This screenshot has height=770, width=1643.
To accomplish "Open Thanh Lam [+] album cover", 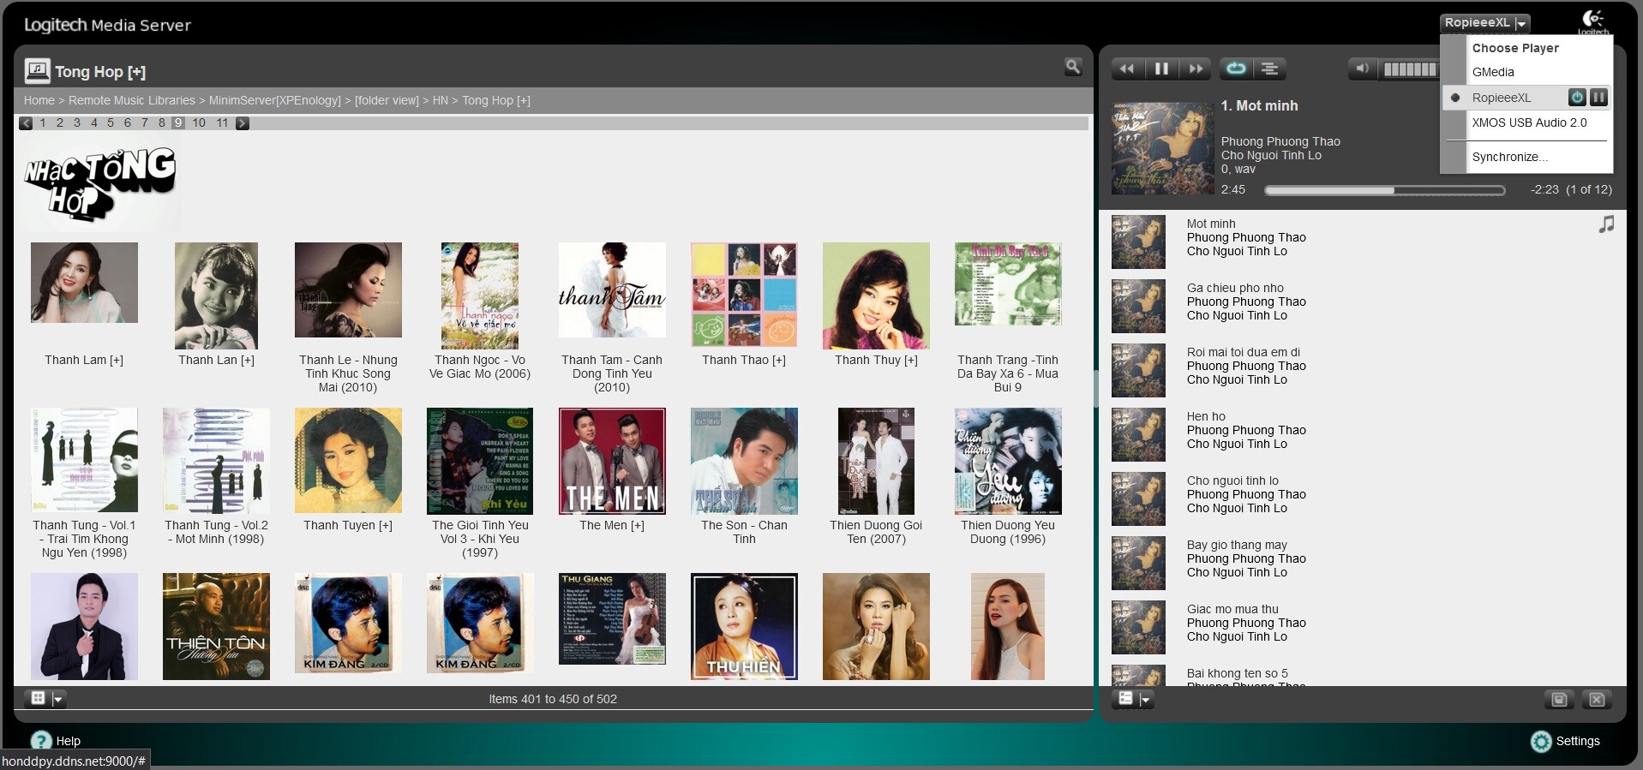I will (84, 283).
